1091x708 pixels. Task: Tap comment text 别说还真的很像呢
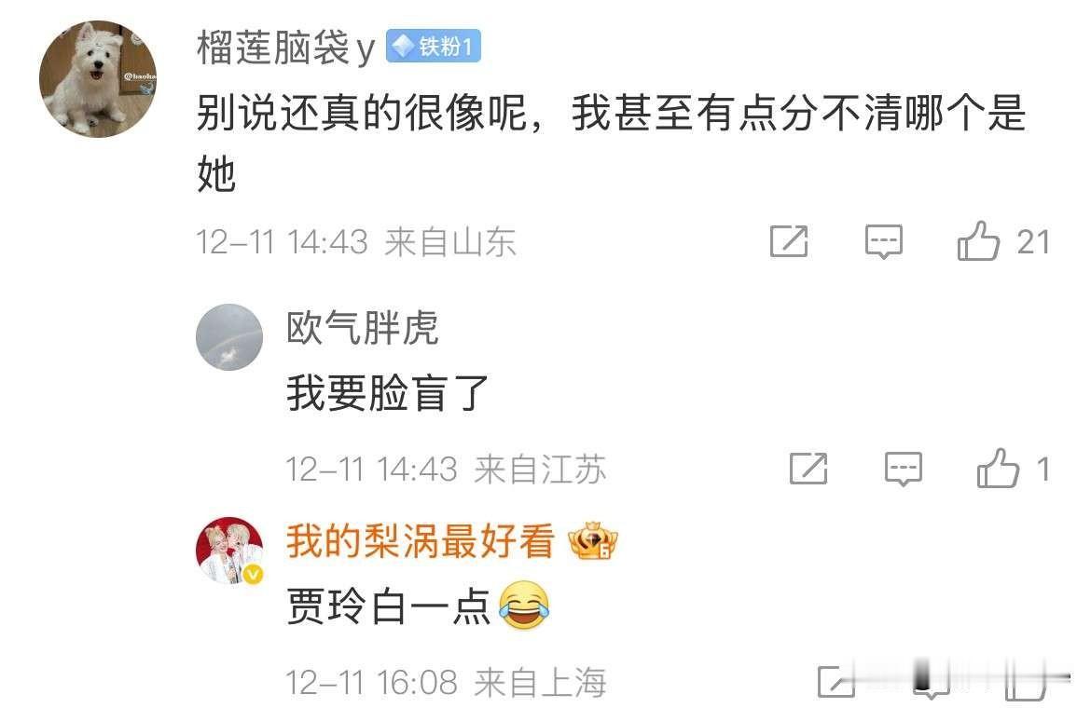362,113
